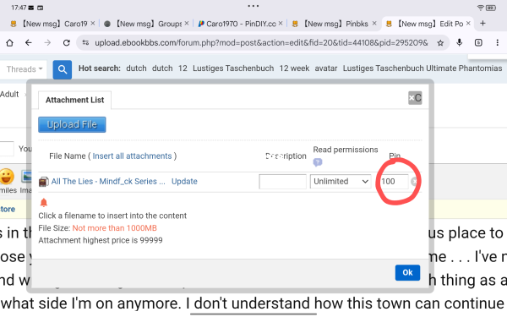Navigate forward in browser

click(x=47, y=43)
